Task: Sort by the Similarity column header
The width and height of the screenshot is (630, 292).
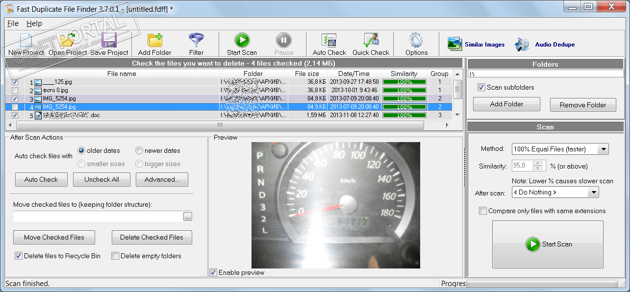Action: (x=404, y=73)
